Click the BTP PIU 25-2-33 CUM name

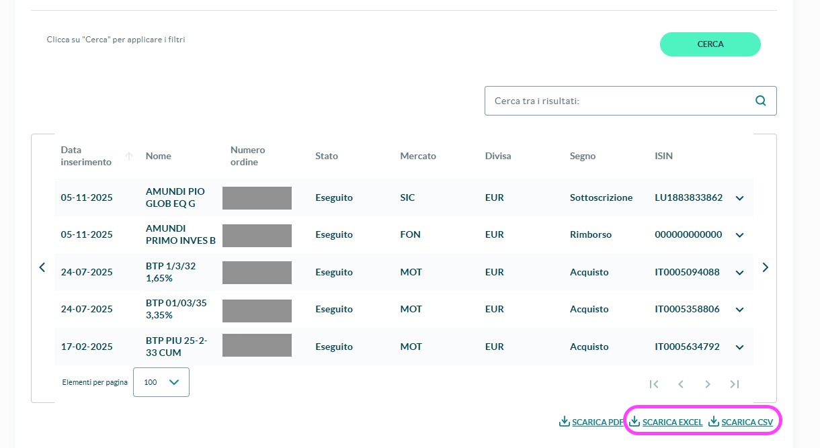coord(177,347)
